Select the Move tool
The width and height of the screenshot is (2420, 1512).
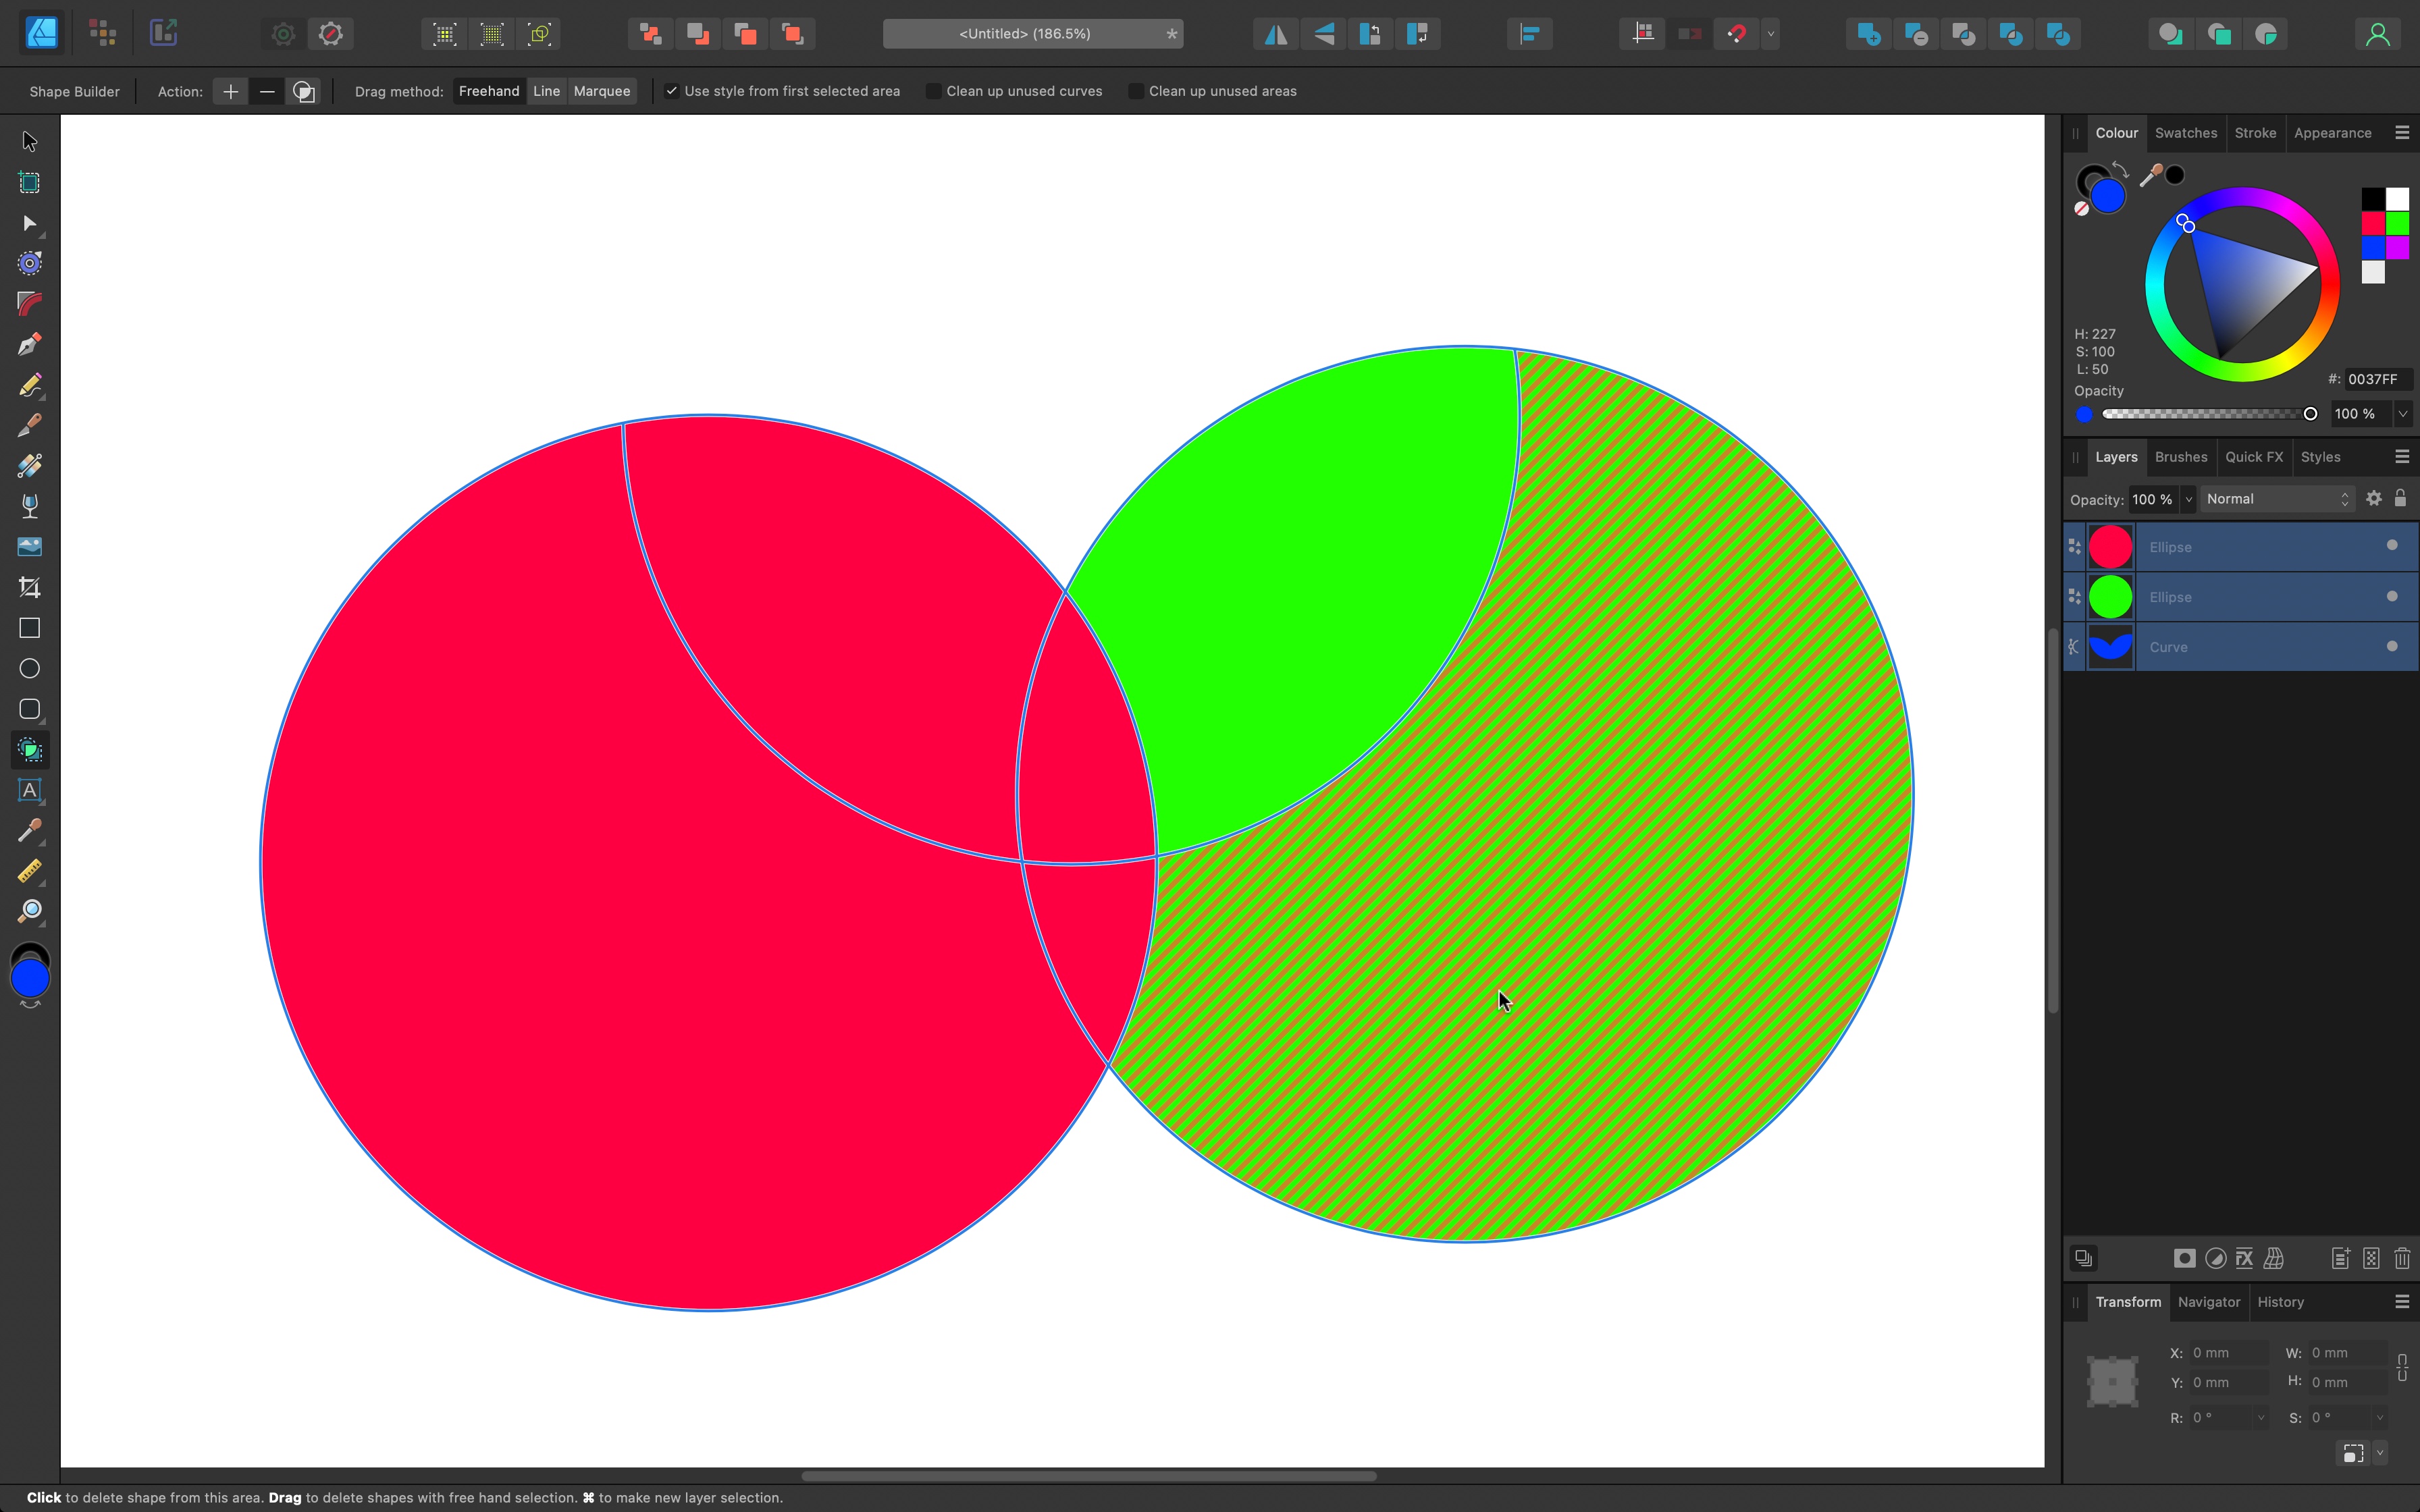point(29,140)
